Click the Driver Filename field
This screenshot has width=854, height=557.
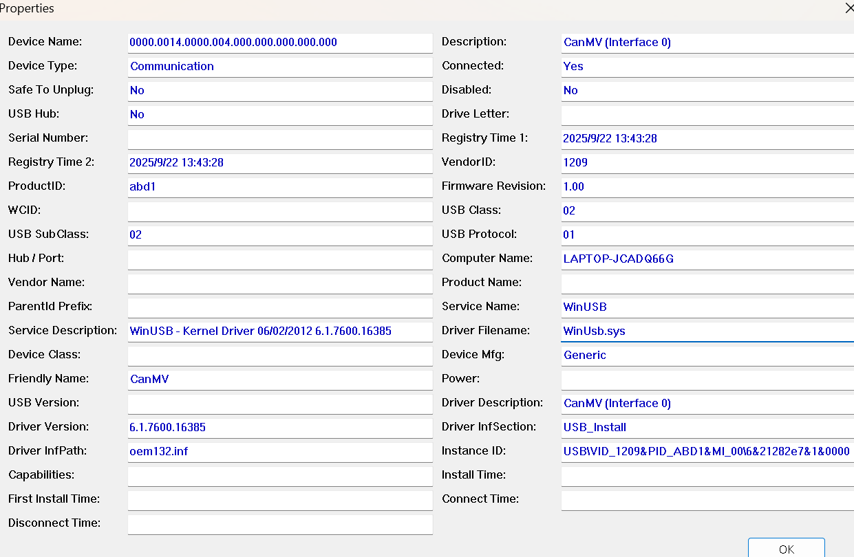click(x=707, y=331)
